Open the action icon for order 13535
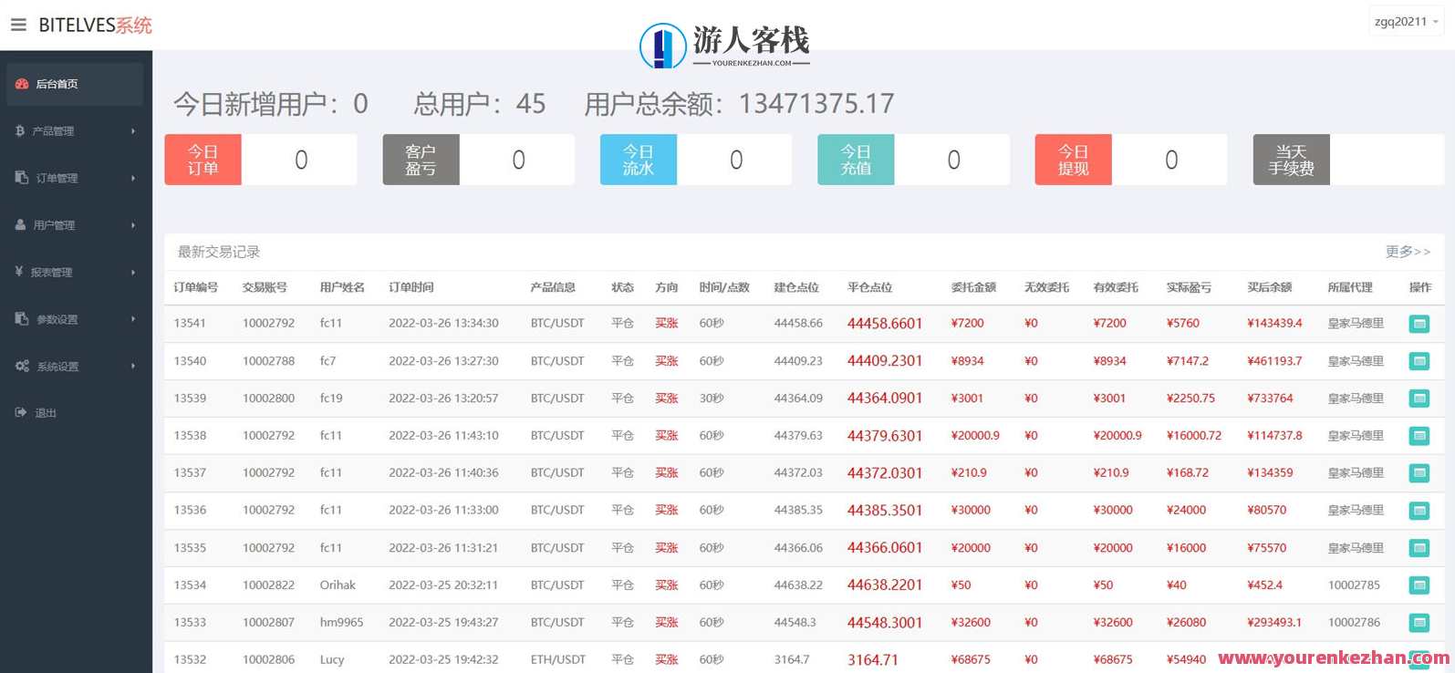This screenshot has height=673, width=1455. 1419,548
